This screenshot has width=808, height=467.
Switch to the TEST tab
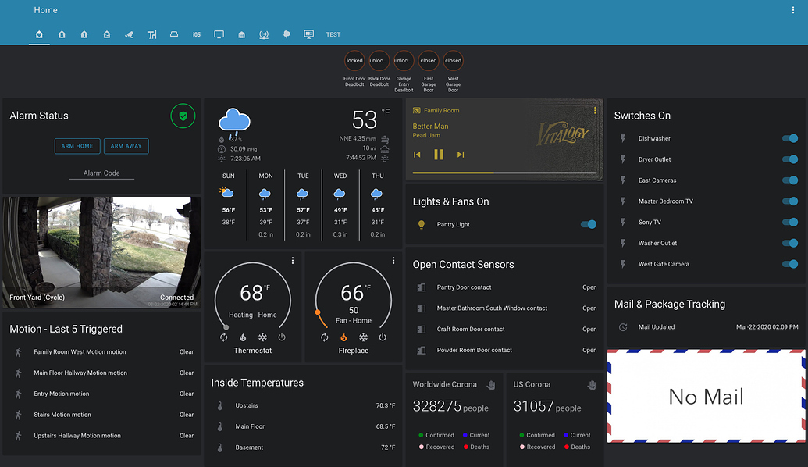pos(333,34)
